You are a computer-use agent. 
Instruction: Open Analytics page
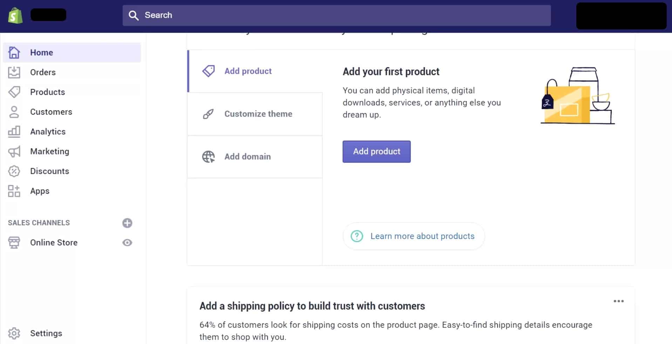(x=72, y=132)
